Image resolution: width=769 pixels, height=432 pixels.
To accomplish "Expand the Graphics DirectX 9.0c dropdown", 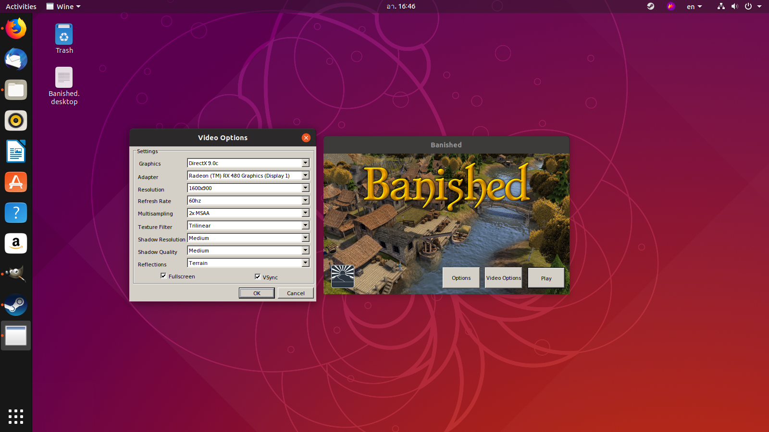I will [305, 163].
